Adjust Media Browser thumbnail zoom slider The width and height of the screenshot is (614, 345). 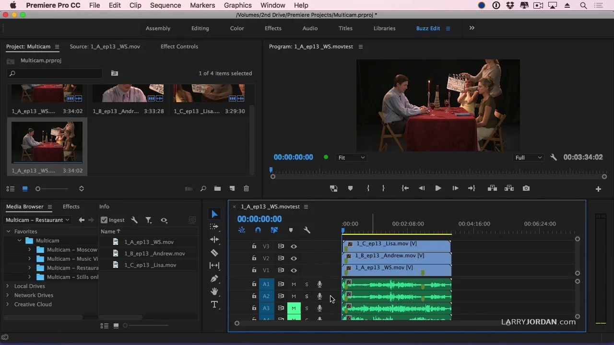point(125,326)
